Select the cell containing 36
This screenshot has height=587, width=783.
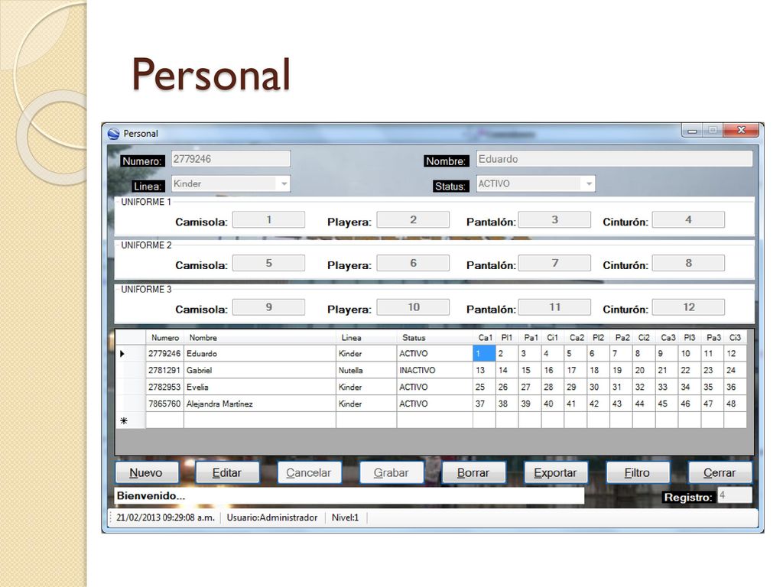[735, 387]
